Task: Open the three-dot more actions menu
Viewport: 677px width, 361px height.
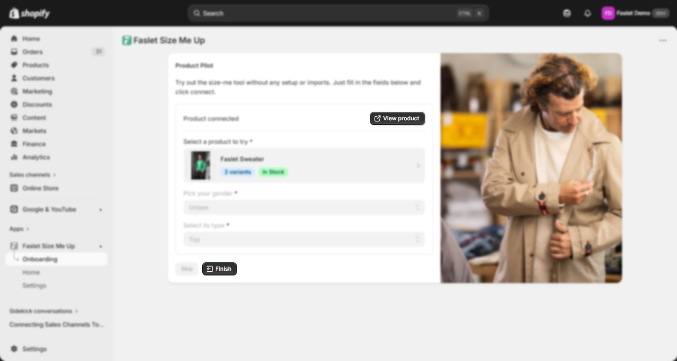Action: tap(663, 40)
